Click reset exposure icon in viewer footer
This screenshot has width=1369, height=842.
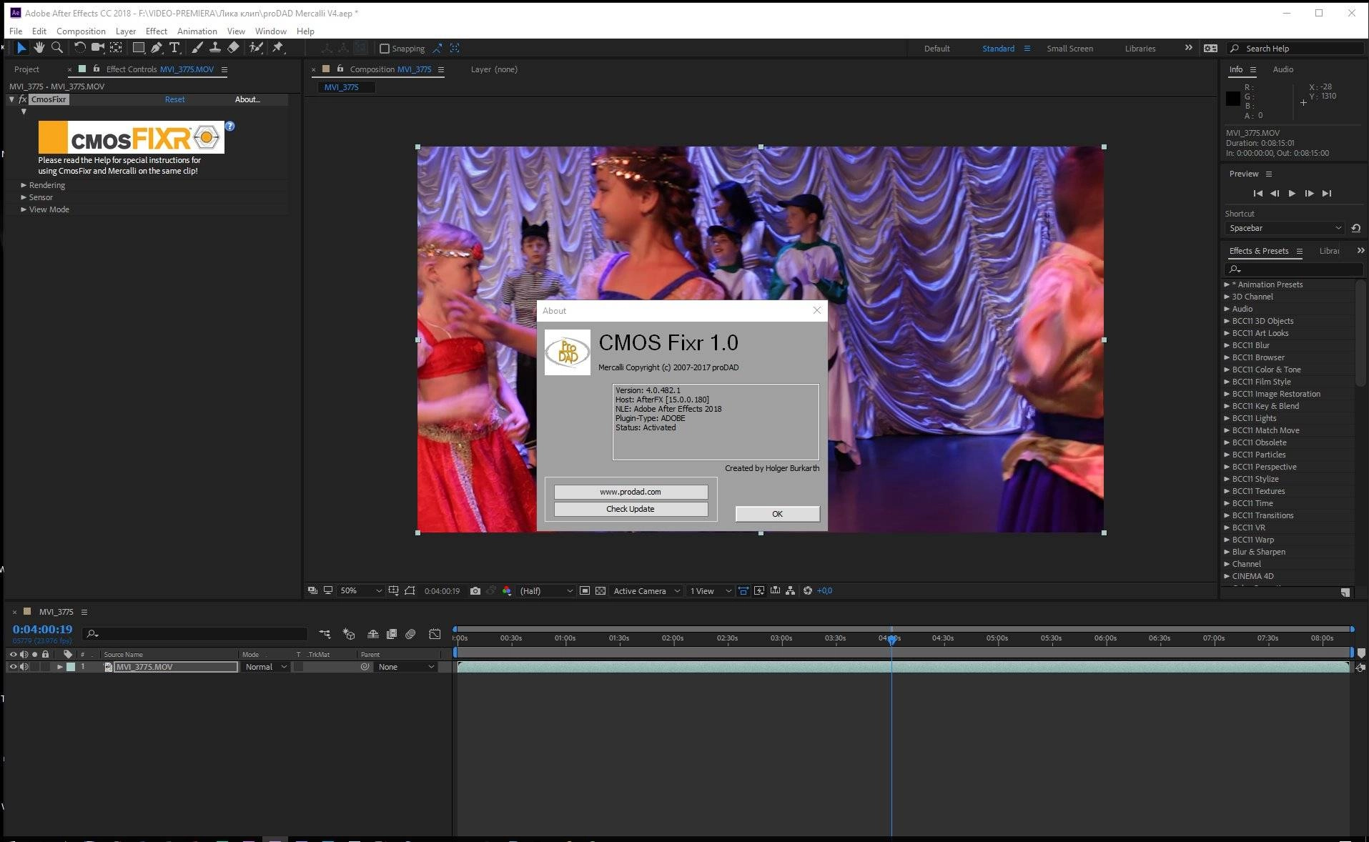[808, 590]
